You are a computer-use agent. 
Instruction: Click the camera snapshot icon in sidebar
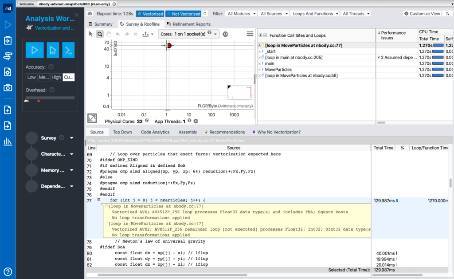pyautogui.click(x=8, y=87)
